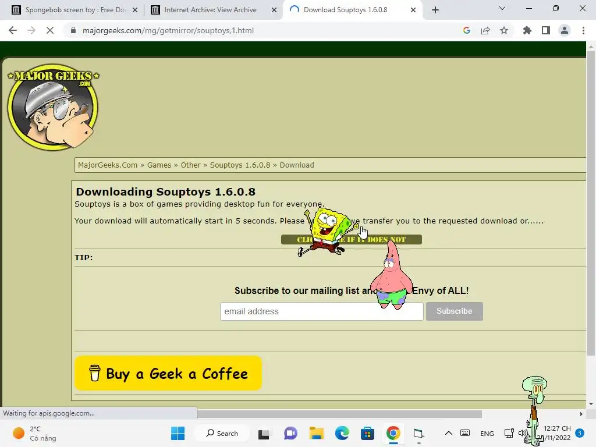Click the network tray icon
This screenshot has width=596, height=447.
tap(509, 433)
